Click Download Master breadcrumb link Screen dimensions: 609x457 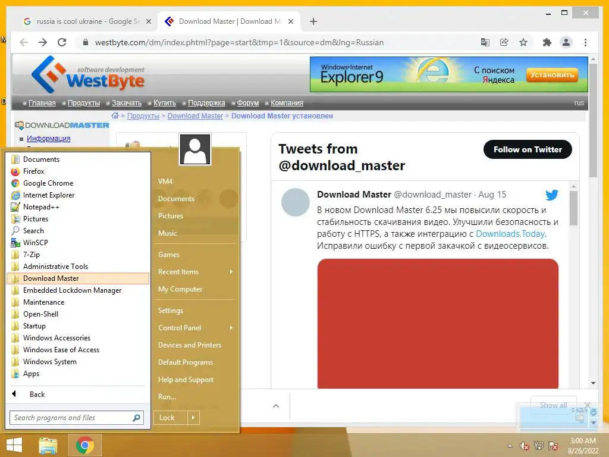click(195, 116)
